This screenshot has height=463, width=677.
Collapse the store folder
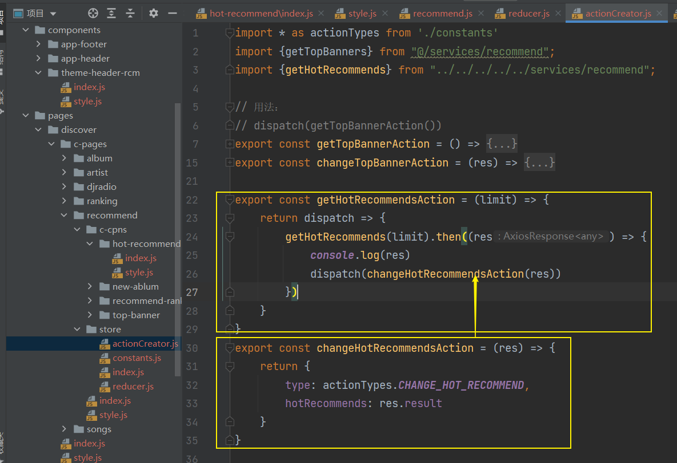(77, 330)
